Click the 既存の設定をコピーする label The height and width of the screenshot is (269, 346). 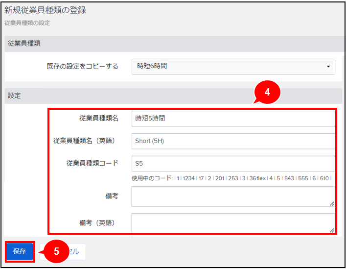pos(82,66)
